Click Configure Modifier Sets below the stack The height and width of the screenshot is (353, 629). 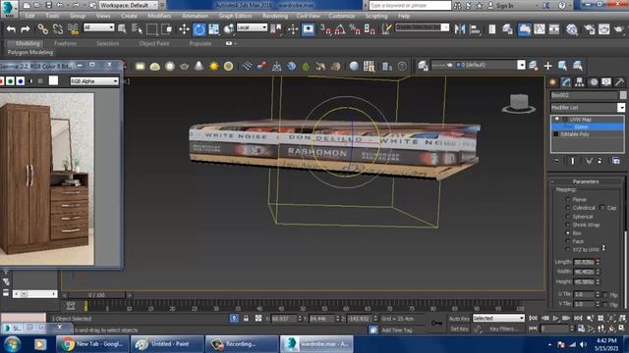click(x=616, y=161)
